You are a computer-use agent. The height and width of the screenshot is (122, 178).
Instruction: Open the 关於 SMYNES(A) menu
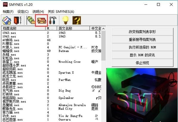[x=61, y=11]
